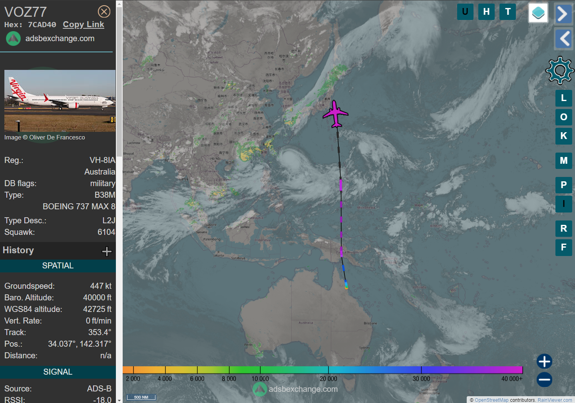Open the adsbexchange.com logo link
The width and height of the screenshot is (575, 403).
[50, 39]
